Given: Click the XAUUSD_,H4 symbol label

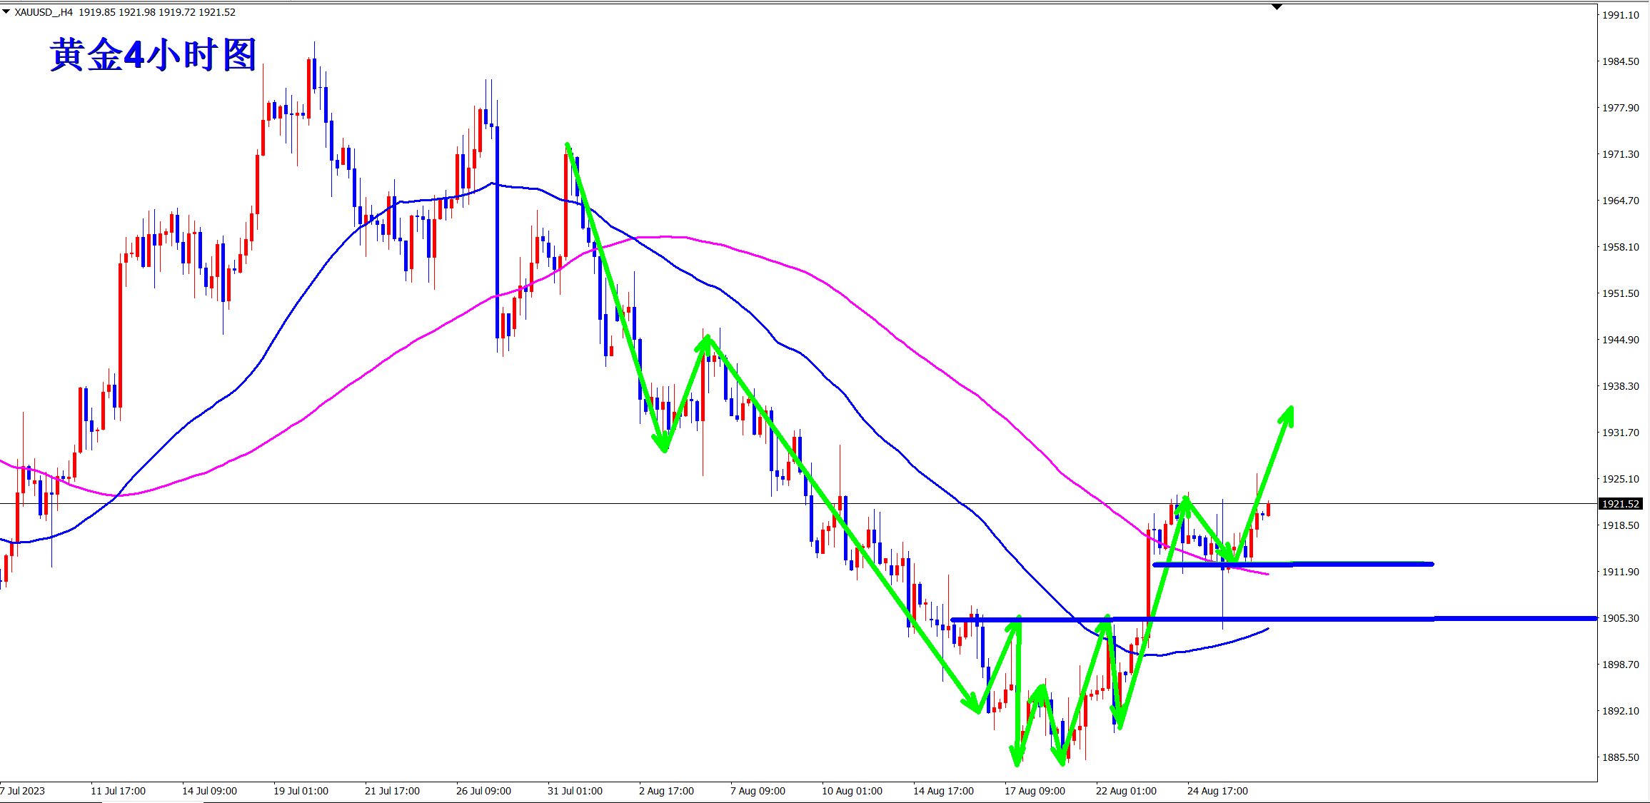Looking at the screenshot, I should coord(44,12).
